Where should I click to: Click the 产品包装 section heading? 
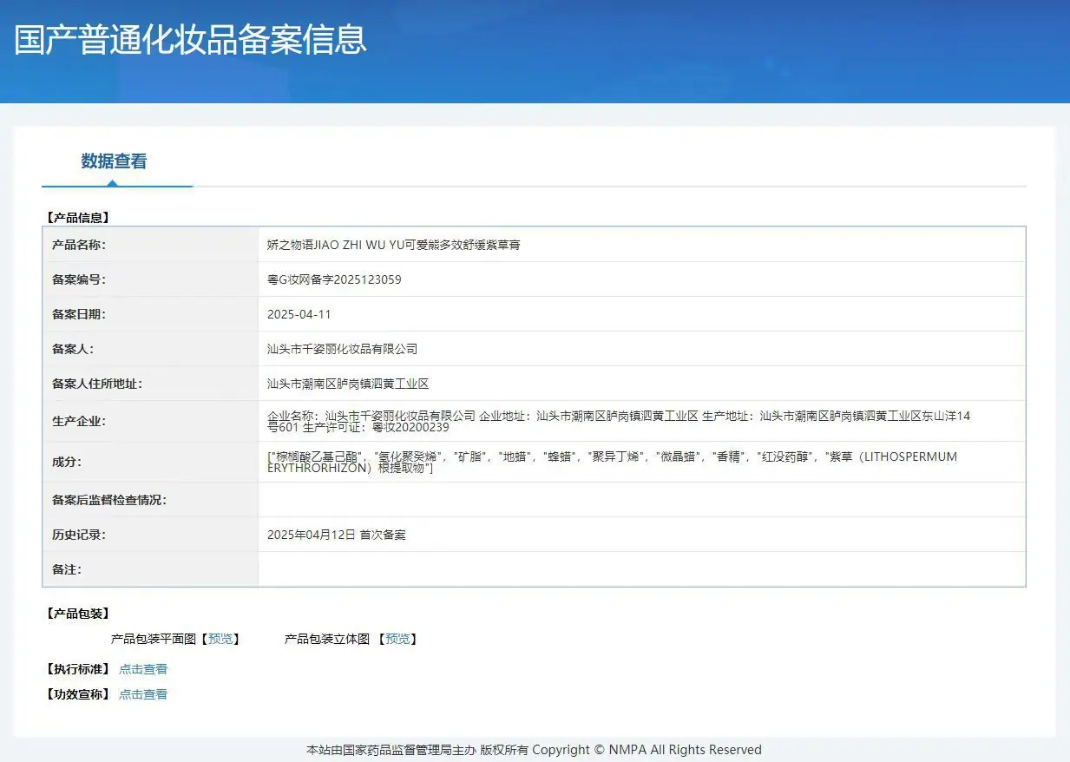(x=78, y=614)
